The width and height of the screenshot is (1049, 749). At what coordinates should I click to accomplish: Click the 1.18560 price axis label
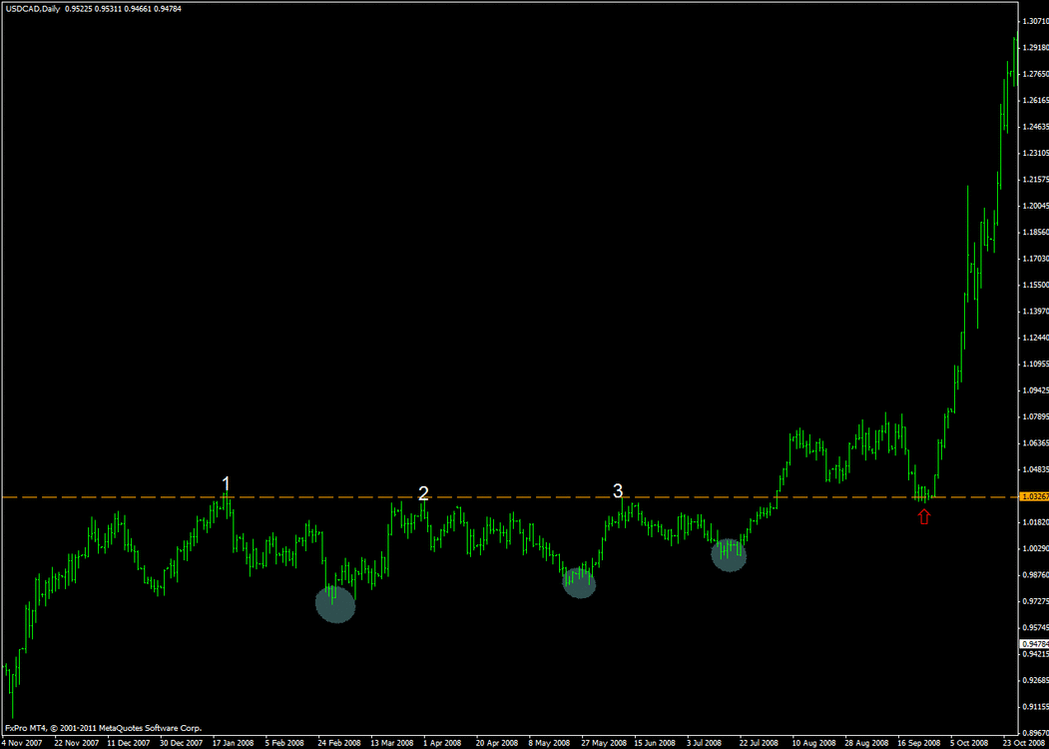[1034, 233]
